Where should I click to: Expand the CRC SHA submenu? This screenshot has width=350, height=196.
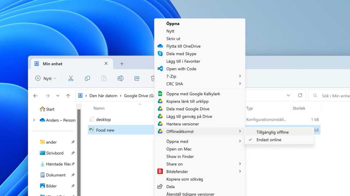[x=240, y=84]
